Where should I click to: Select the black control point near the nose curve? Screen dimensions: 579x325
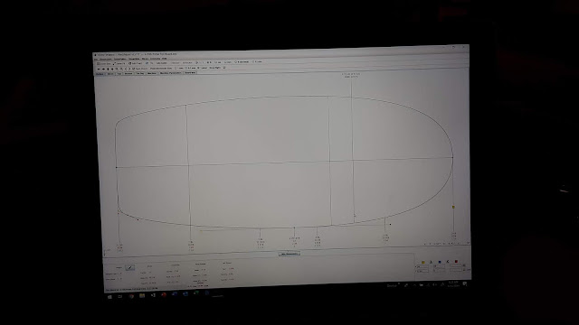390,224
